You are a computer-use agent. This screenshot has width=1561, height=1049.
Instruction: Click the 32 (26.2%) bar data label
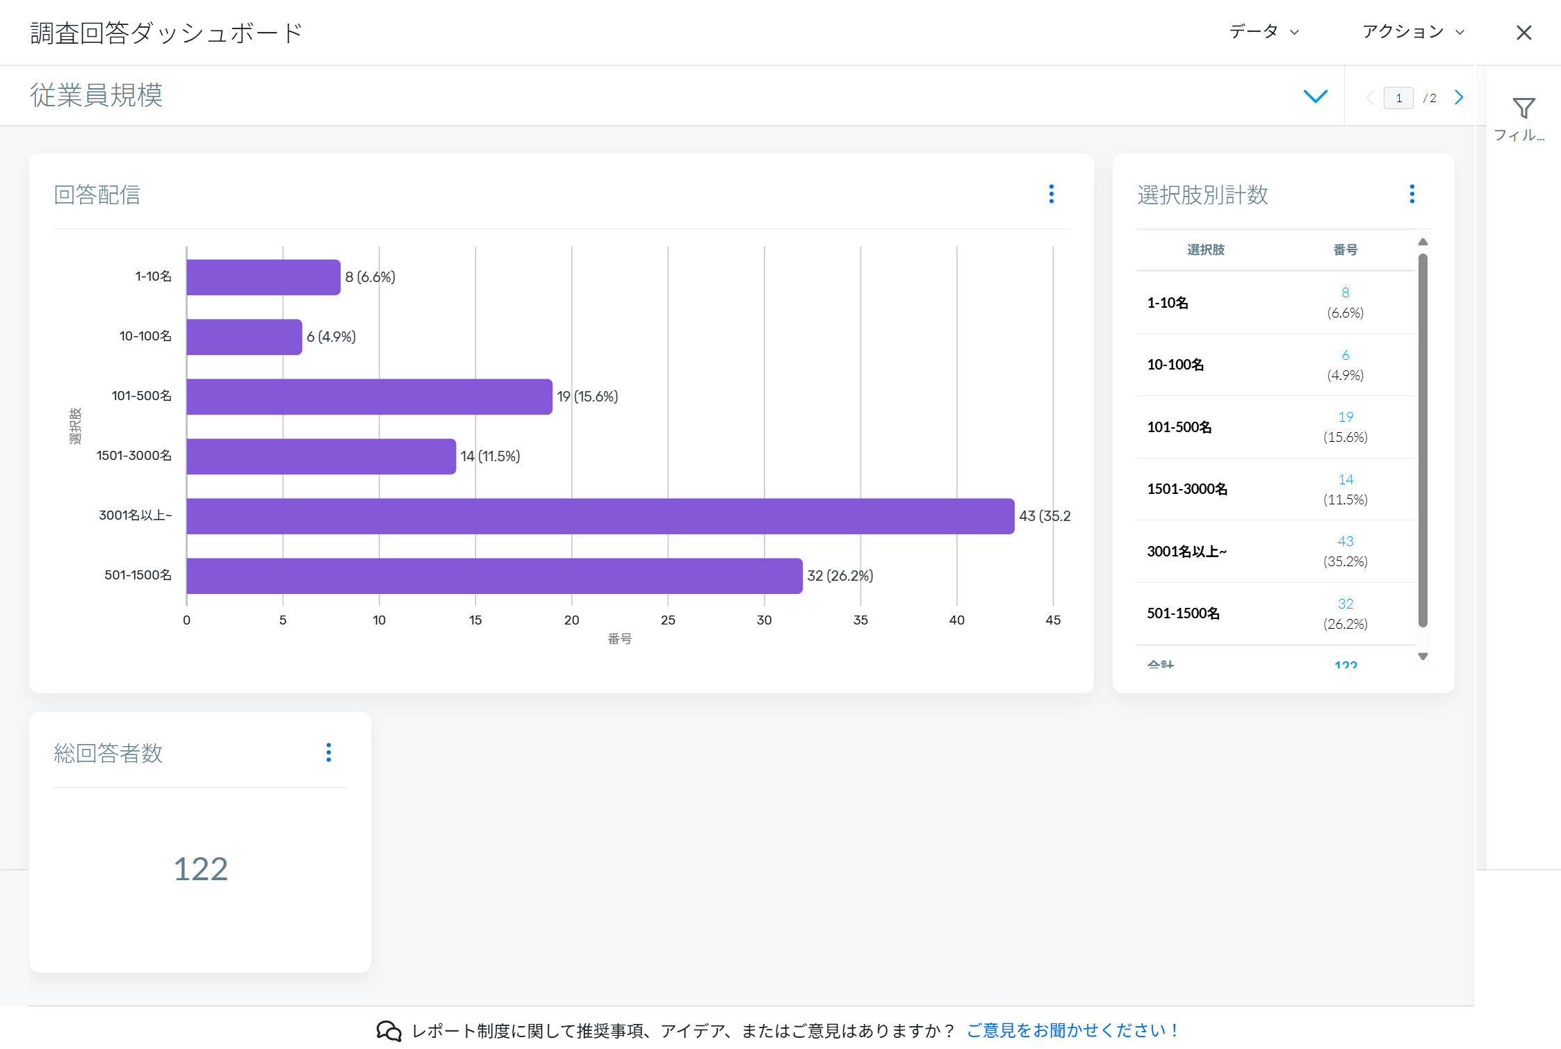(840, 576)
